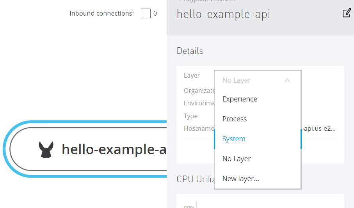354x208 pixels.
Task: Click the Inbound connections count 0
Action: [x=155, y=14]
